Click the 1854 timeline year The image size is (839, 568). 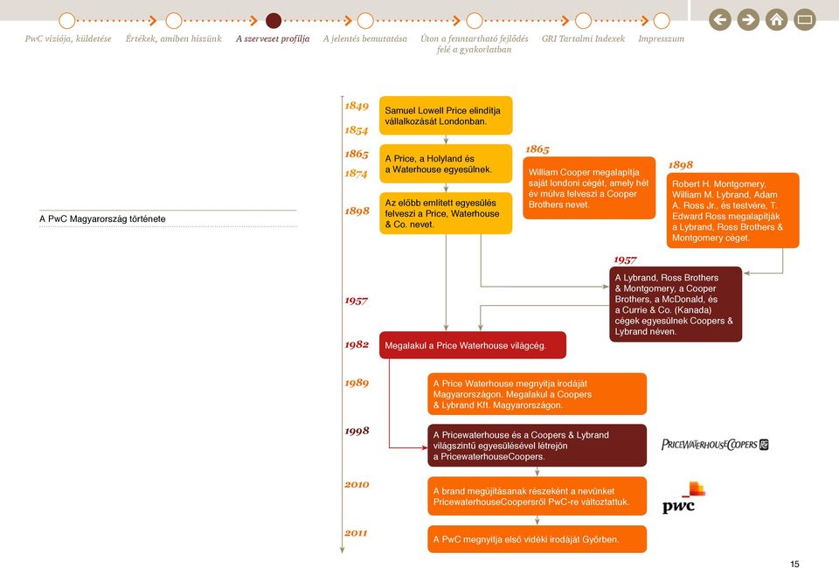pos(357,130)
